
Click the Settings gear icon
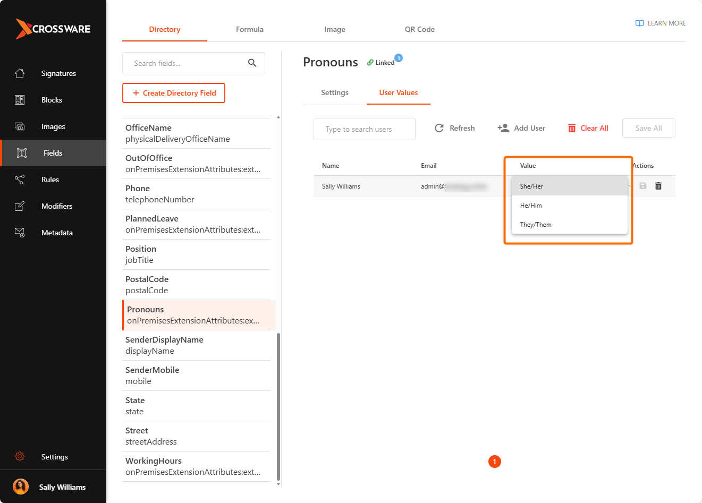pos(20,457)
